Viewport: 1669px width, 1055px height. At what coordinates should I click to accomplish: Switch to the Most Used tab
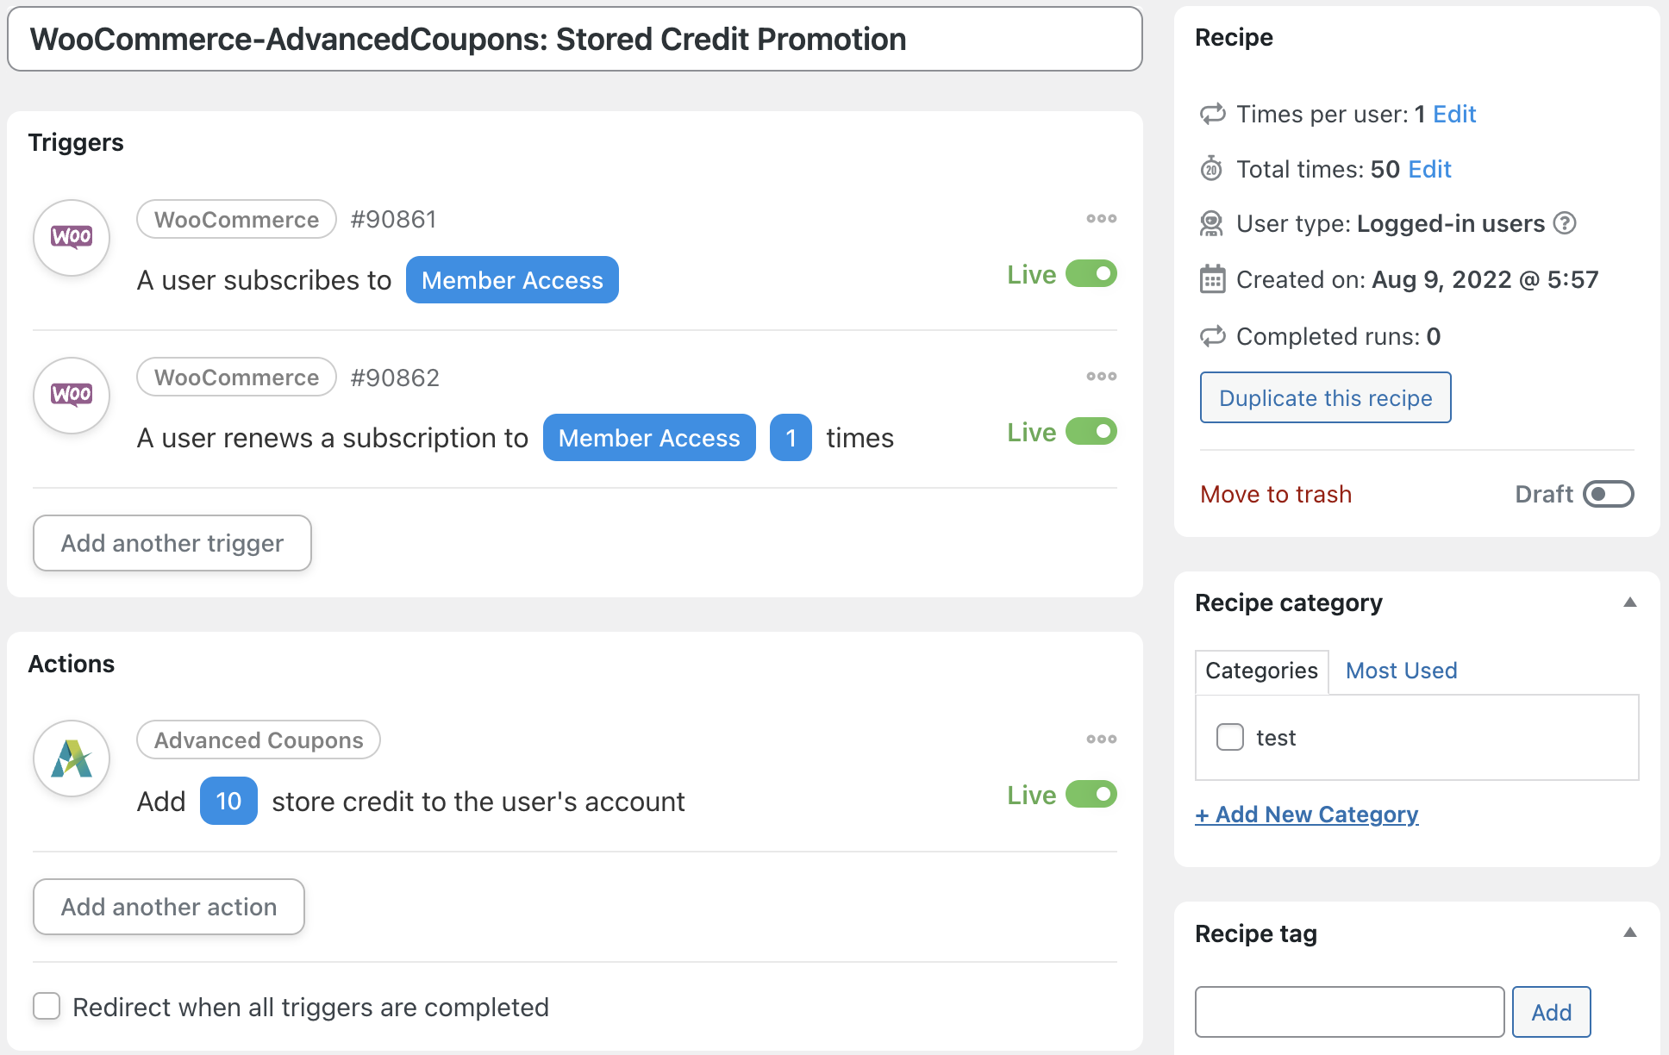pos(1402,671)
